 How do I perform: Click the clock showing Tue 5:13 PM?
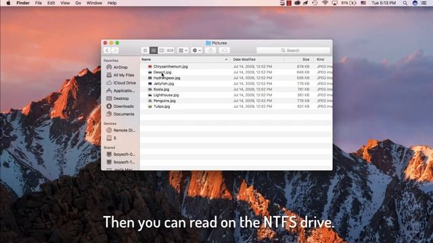(384, 3)
